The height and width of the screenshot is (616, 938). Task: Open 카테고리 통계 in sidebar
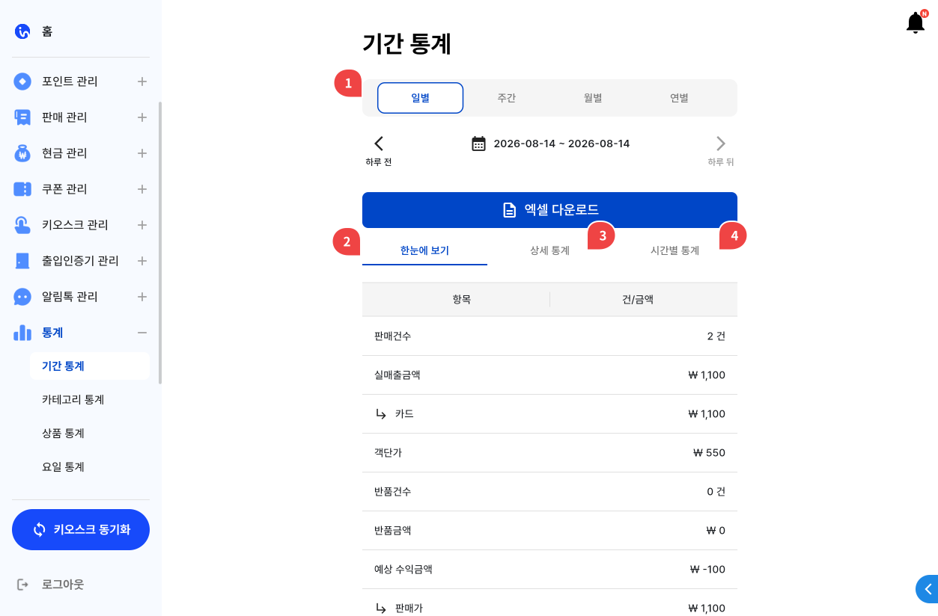pyautogui.click(x=90, y=400)
